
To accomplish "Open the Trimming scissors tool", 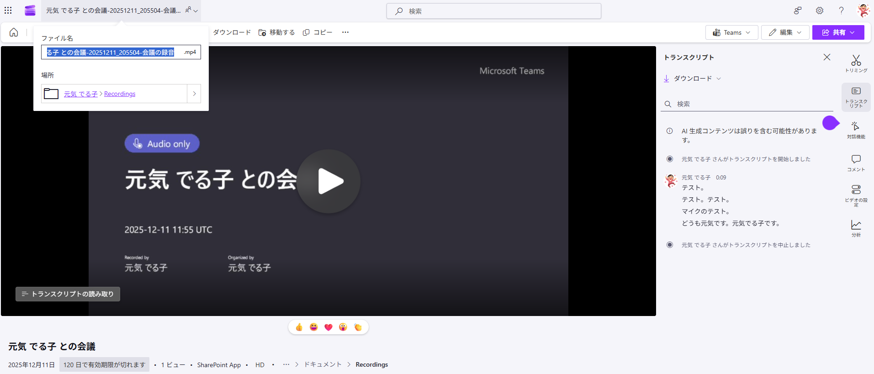I will coord(856,63).
